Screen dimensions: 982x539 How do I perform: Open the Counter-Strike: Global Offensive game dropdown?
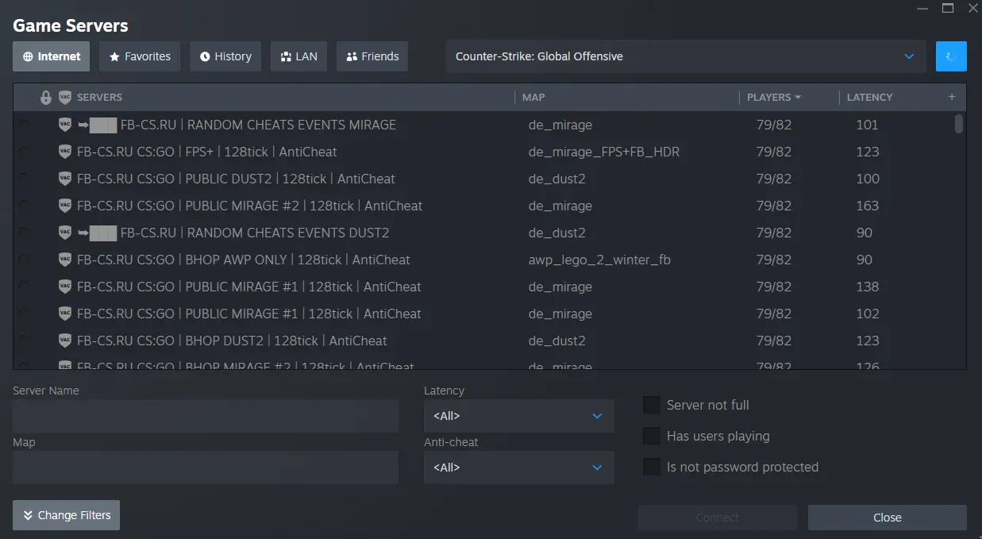[x=686, y=56]
